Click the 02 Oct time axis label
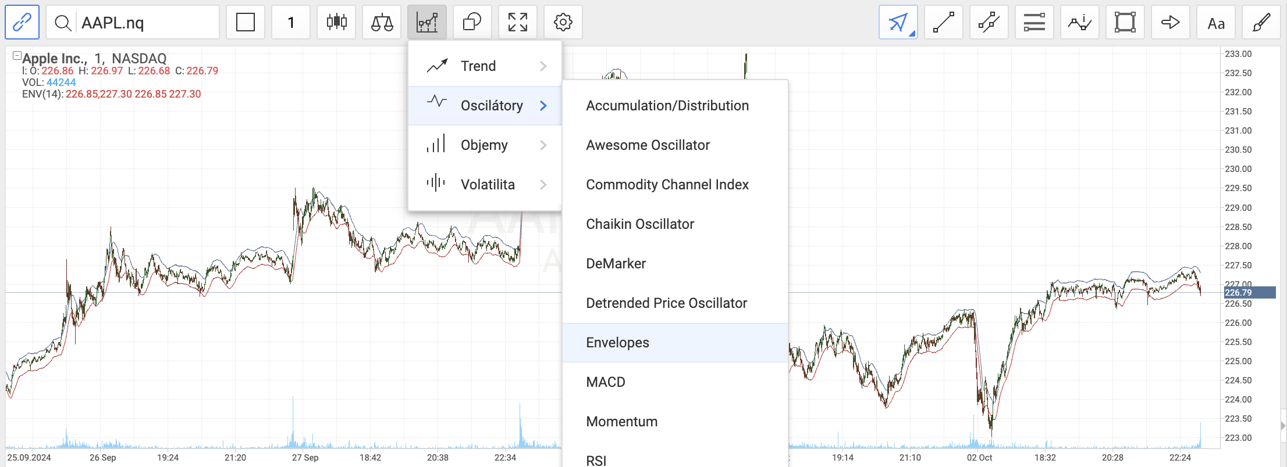Viewport: 1287px width, 467px height. [x=979, y=458]
